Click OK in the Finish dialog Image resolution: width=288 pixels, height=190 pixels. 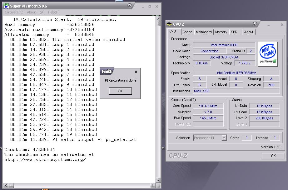coord(120,91)
